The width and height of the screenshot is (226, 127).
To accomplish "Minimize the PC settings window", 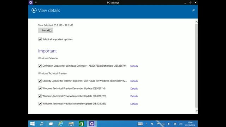I will (x=185, y=2).
